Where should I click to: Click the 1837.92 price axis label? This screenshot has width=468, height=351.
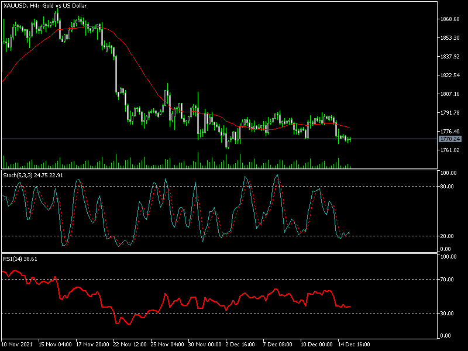pos(450,56)
